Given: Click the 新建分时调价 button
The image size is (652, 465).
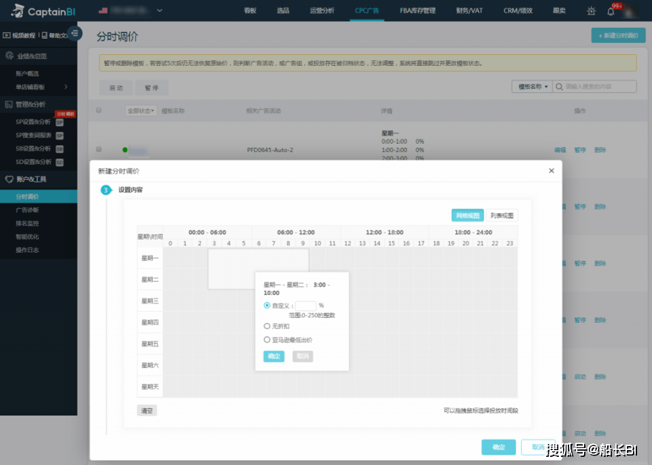Looking at the screenshot, I should point(618,36).
